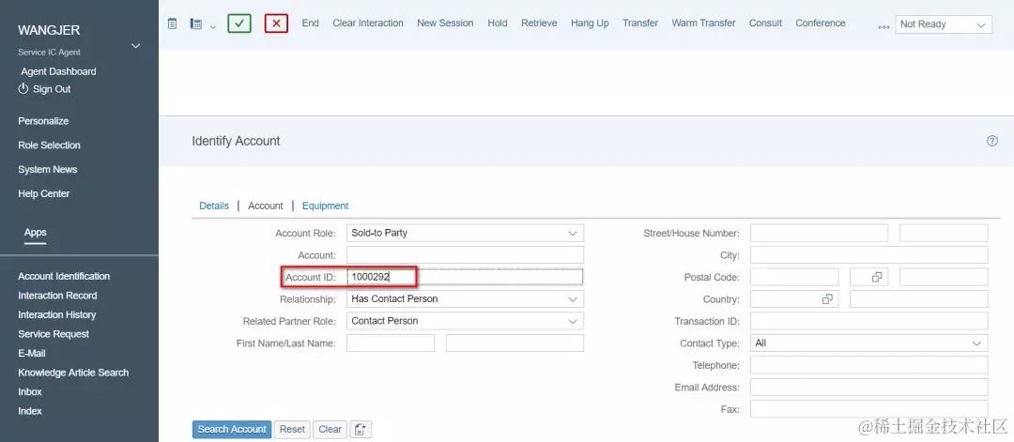1014x442 pixels.
Task: Open Role Selection in the sidebar
Action: (49, 145)
